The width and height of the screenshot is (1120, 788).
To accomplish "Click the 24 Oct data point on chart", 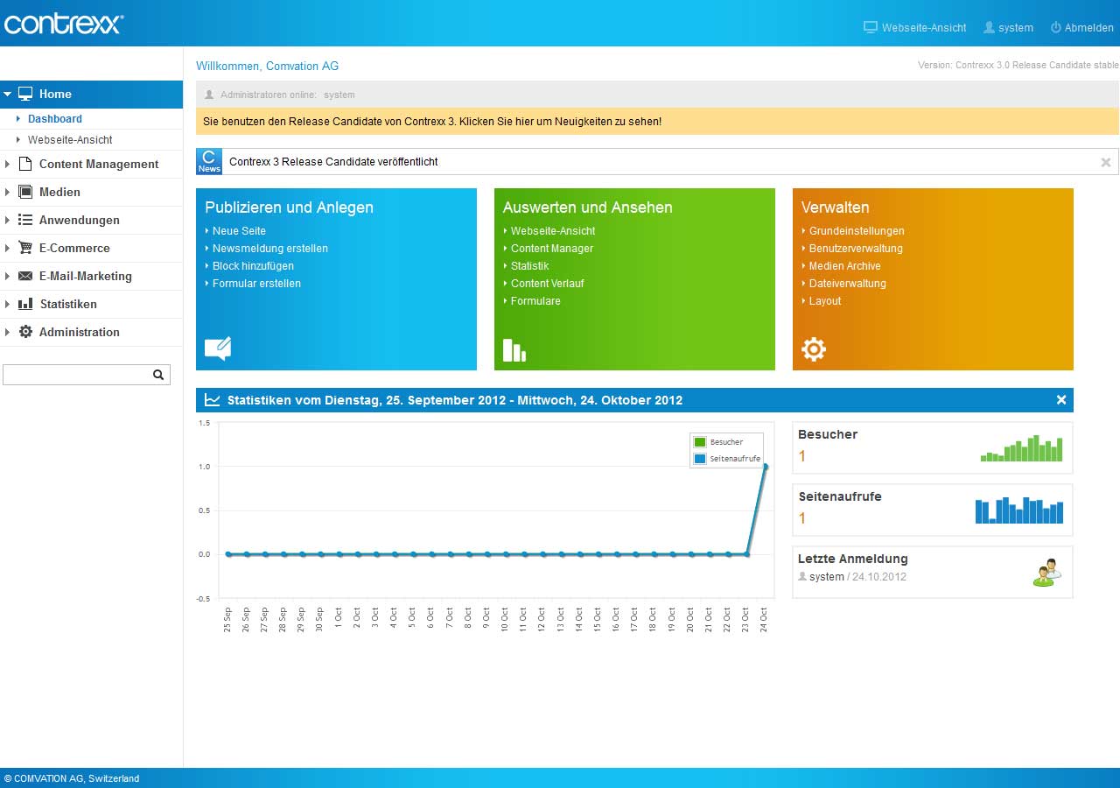I will click(x=766, y=467).
